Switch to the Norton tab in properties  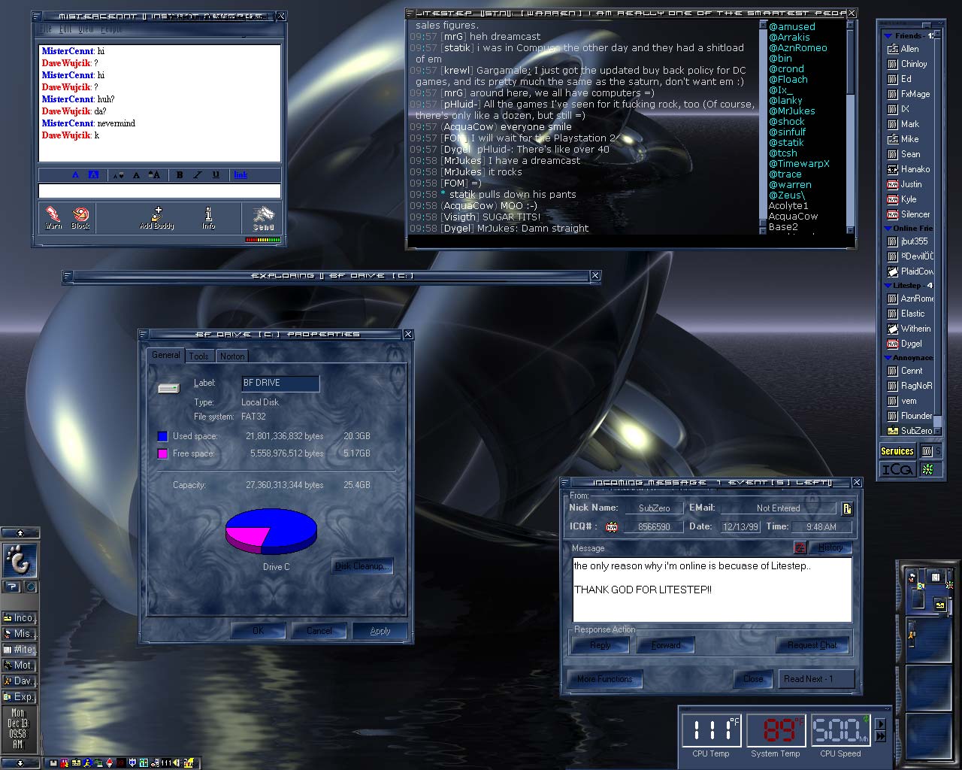[231, 356]
